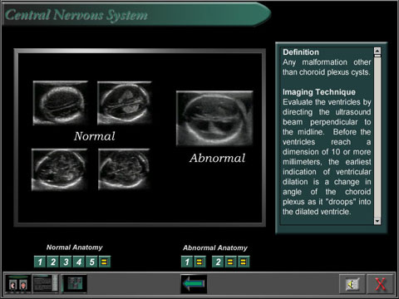The image size is (399, 299).
Task: Click the top-left Normal ultrasound image
Action: coord(61,103)
